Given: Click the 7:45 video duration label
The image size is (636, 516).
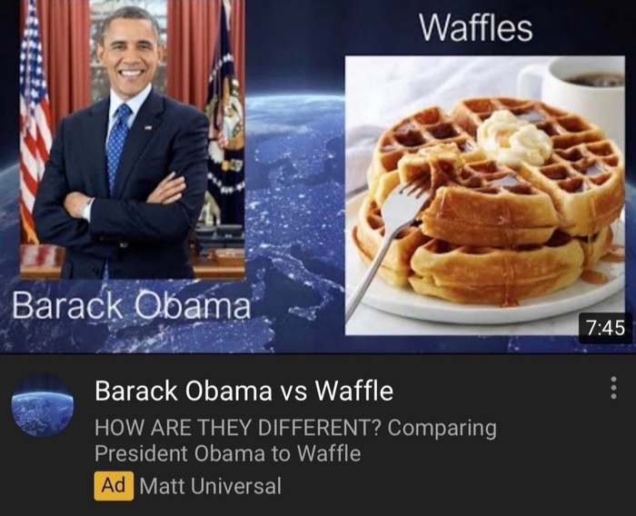Looking at the screenshot, I should pyautogui.click(x=605, y=327).
